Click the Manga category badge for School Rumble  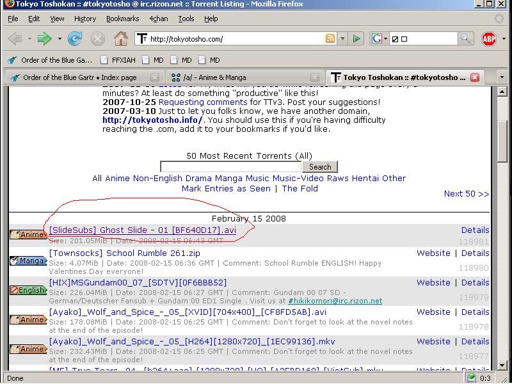[28, 260]
